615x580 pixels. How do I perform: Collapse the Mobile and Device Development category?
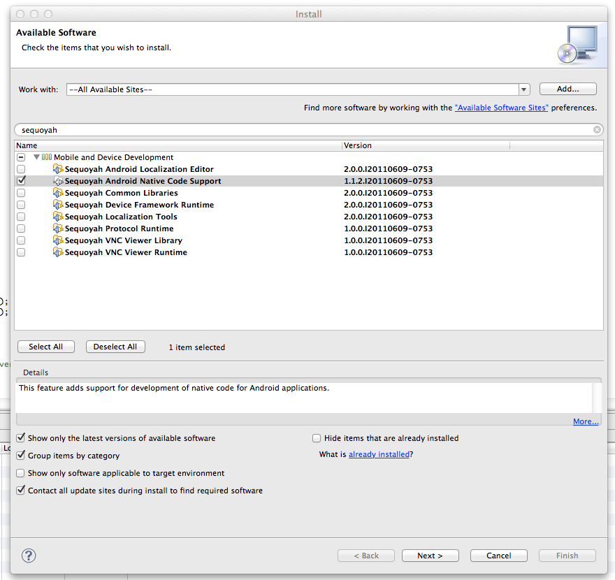click(x=36, y=157)
